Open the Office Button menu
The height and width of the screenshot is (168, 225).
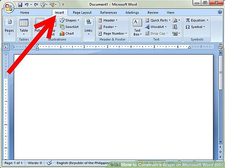pyautogui.click(x=8, y=7)
